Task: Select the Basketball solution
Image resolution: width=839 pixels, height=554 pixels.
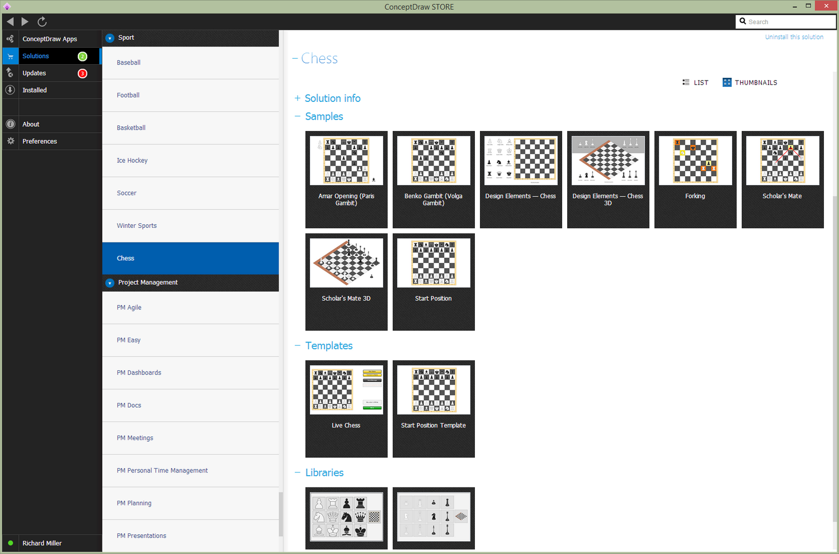Action: pyautogui.click(x=190, y=128)
